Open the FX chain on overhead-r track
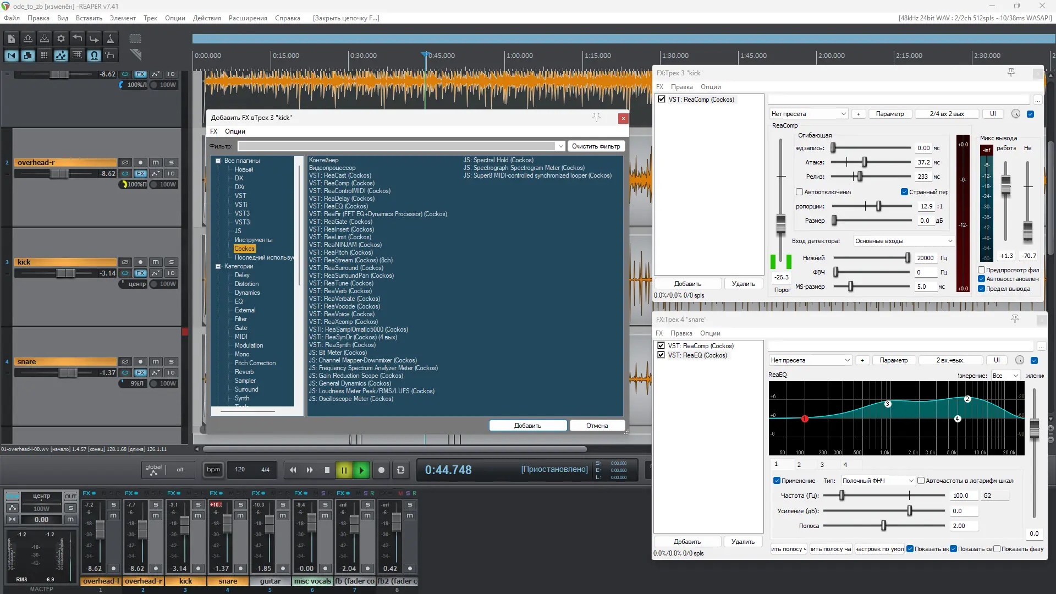The height and width of the screenshot is (594, 1056). point(141,173)
